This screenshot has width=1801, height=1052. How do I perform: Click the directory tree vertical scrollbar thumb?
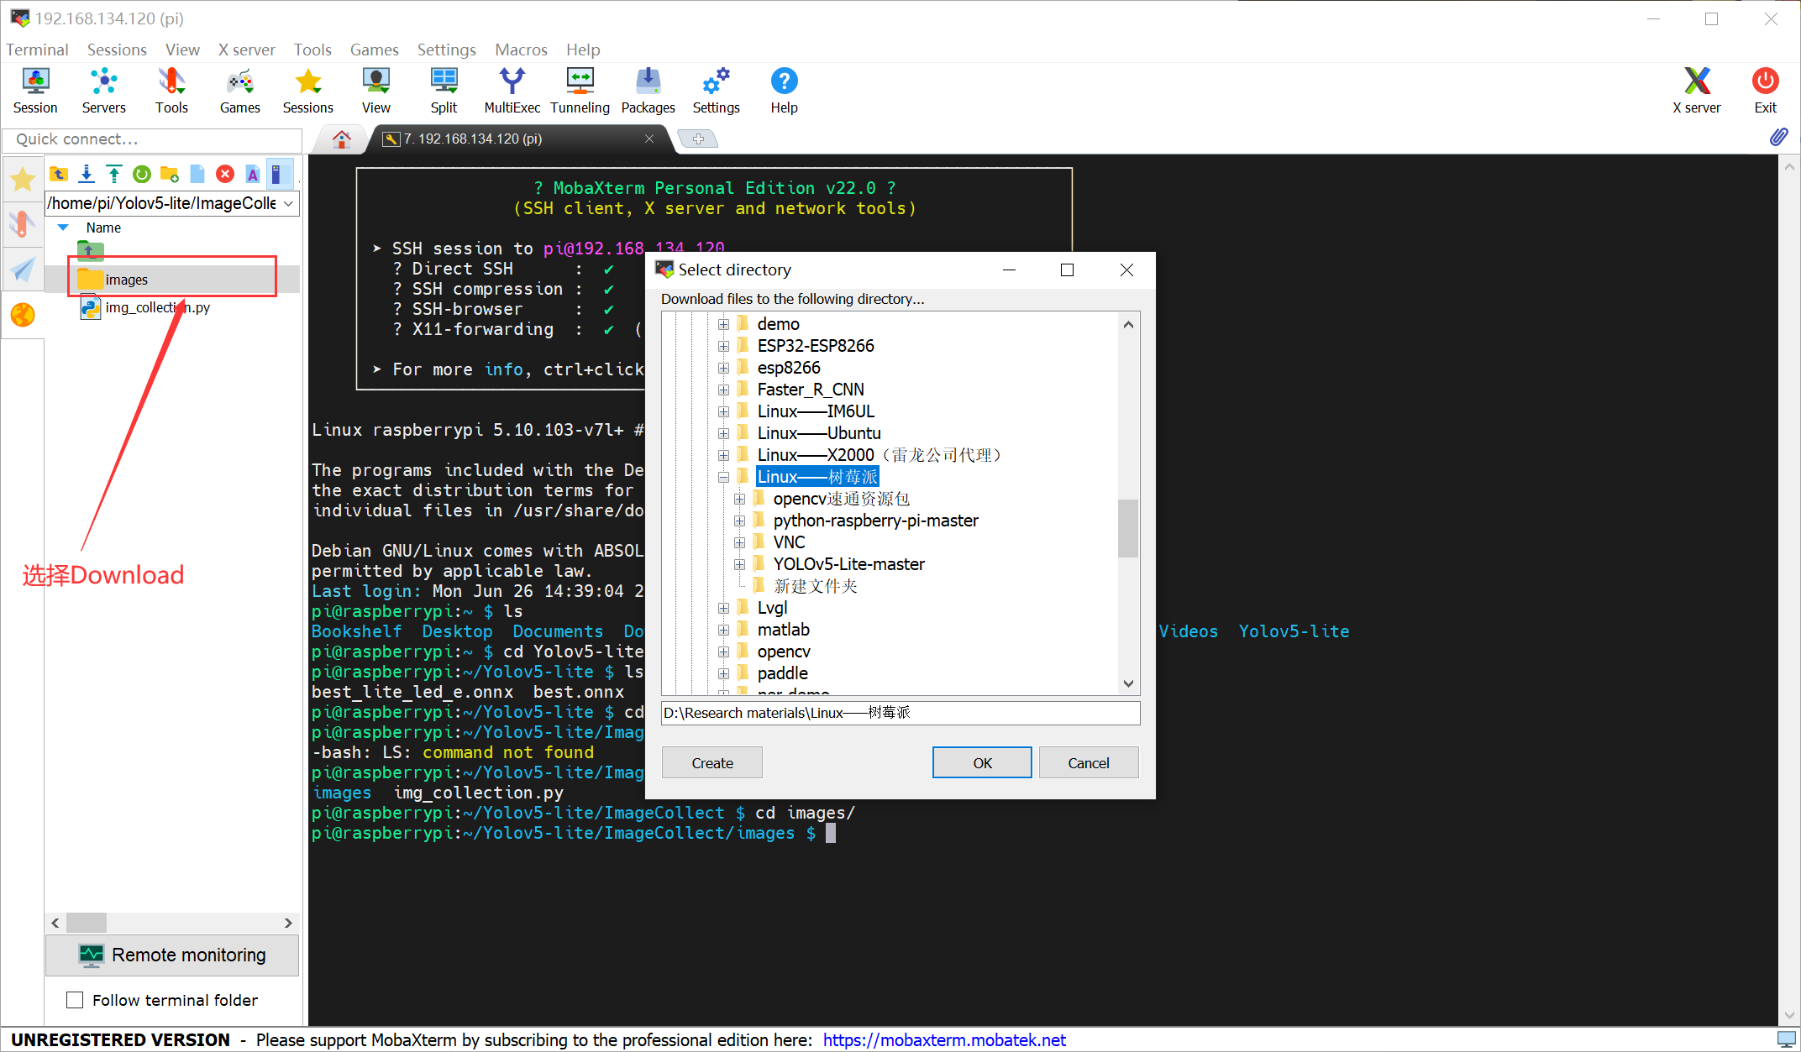[x=1128, y=527]
